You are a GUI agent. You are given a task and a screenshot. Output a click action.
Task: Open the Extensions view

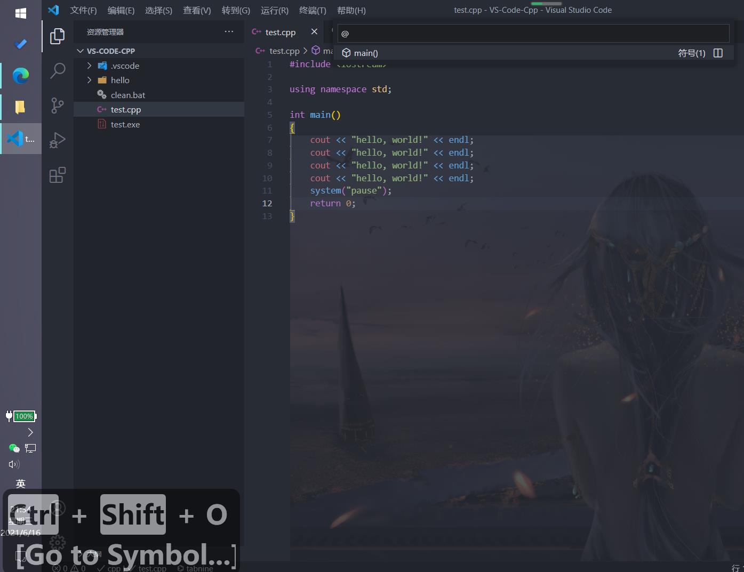[x=58, y=175]
